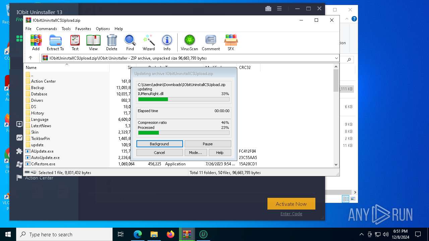Click the Info toolbar icon
The image size is (429, 241).
click(167, 43)
